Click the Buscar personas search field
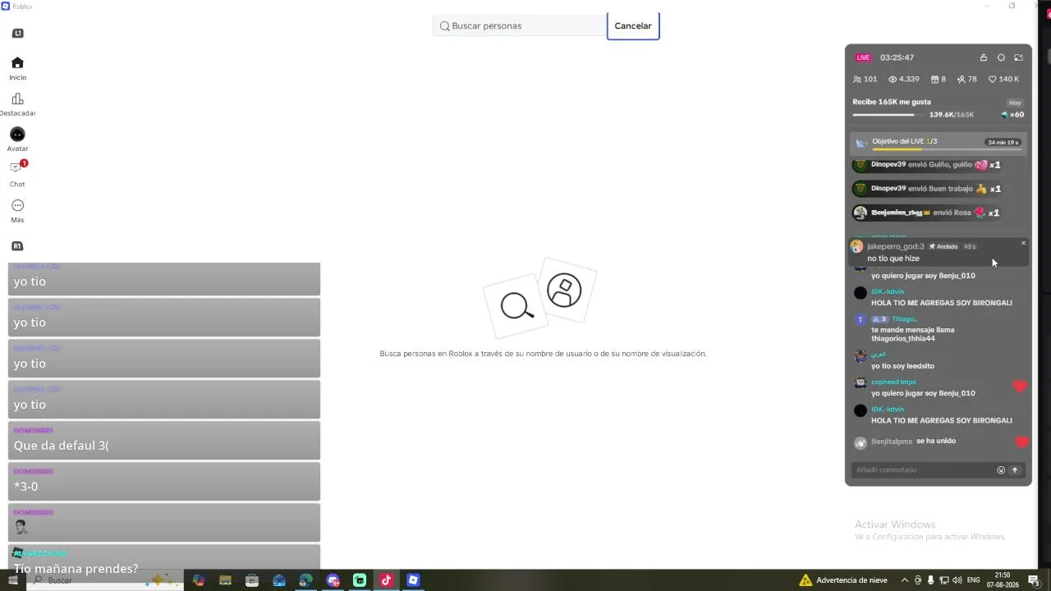Screen dimensions: 1051x591 (x=520, y=25)
